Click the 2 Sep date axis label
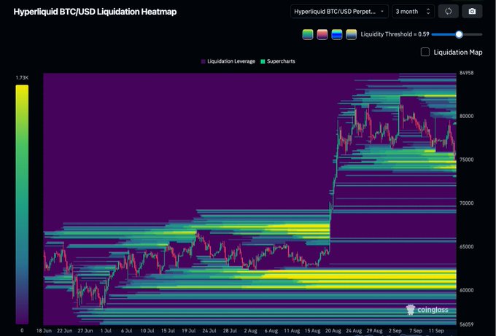Image resolution: width=496 pixels, height=336 pixels. point(395,331)
